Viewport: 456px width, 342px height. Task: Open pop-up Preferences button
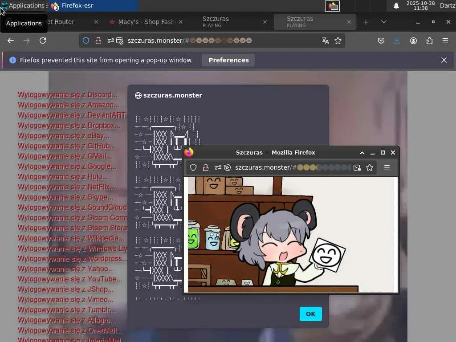point(228,60)
